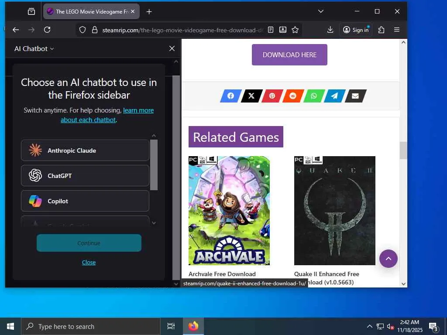Open the extensions puzzle icon
The image size is (447, 335).
coord(381,30)
